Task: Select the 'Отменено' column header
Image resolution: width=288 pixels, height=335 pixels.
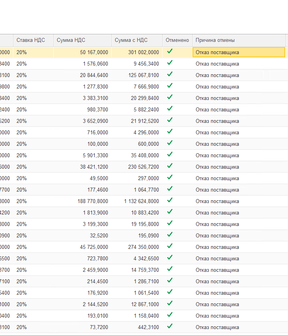Action: click(x=177, y=40)
